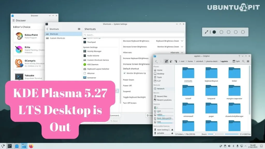Select the fifth annotation circle
265x149 pixels.
coord(243,32)
